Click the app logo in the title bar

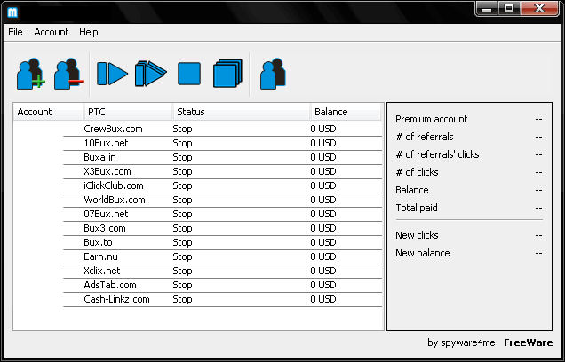point(12,12)
